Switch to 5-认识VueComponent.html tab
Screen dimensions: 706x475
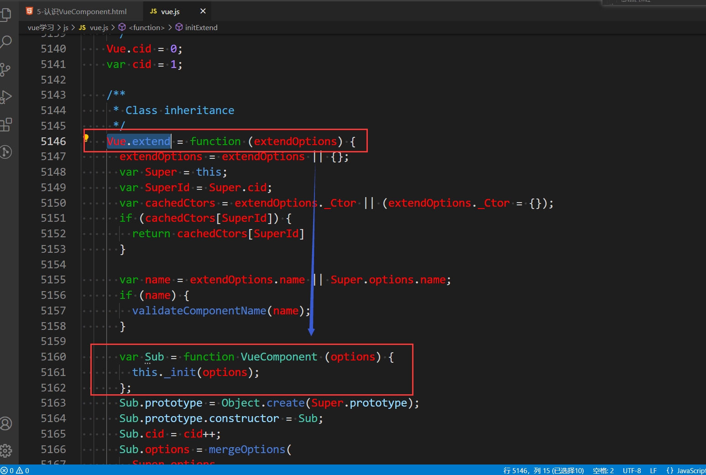[82, 11]
